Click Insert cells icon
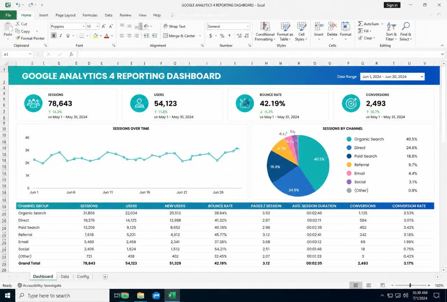Image resolution: width=447 pixels, height=302 pixels. click(318, 27)
